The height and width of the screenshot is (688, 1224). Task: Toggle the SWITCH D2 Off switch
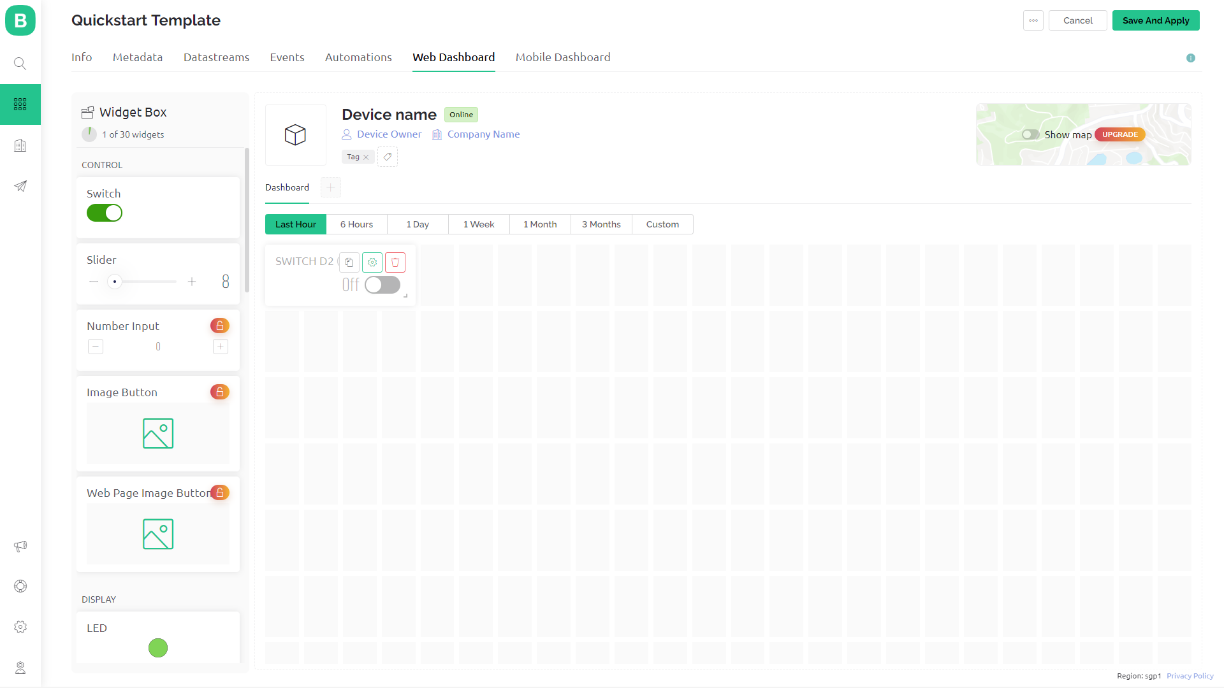tap(382, 285)
